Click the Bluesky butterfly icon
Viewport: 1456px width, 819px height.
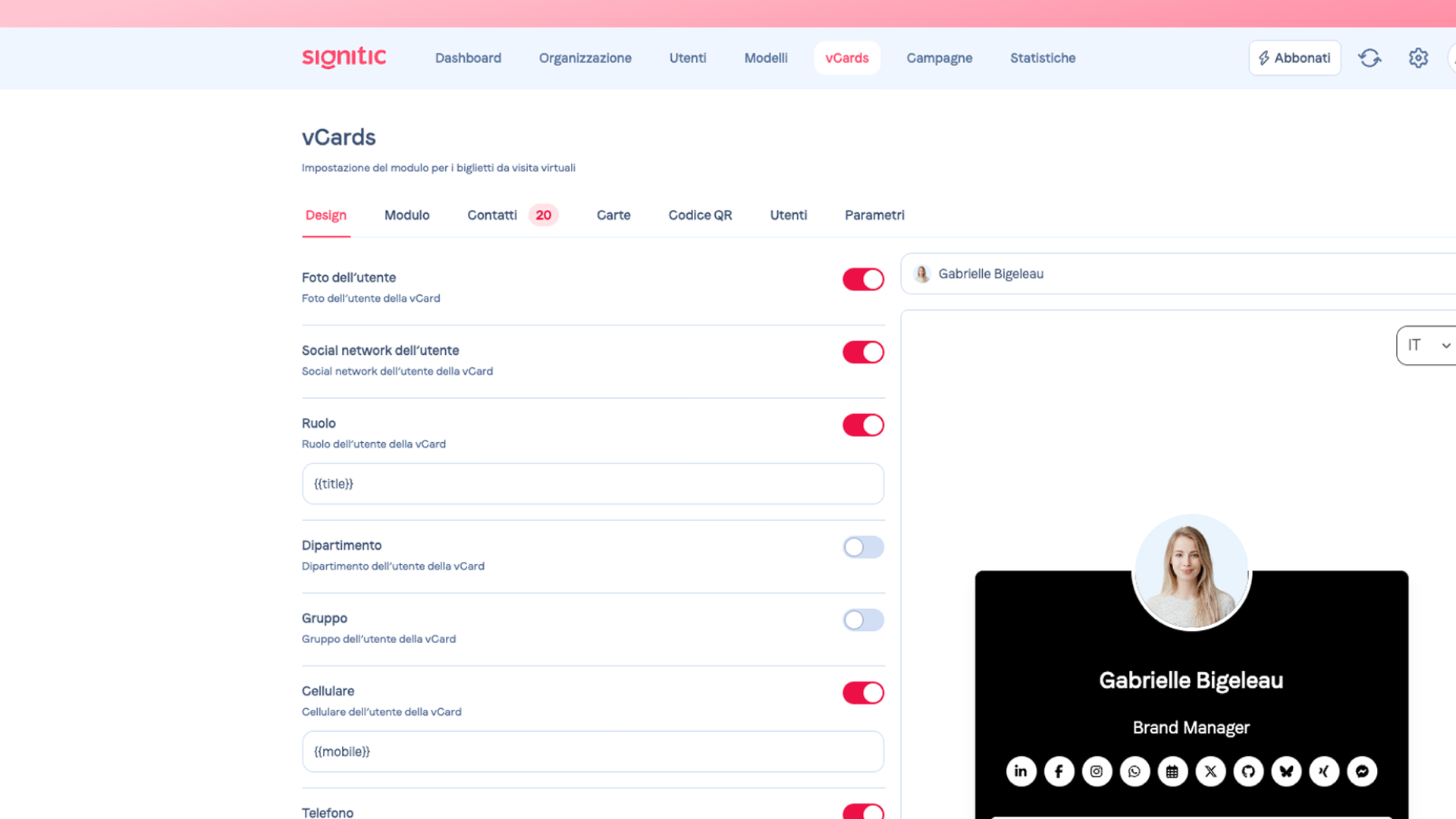tap(1286, 771)
